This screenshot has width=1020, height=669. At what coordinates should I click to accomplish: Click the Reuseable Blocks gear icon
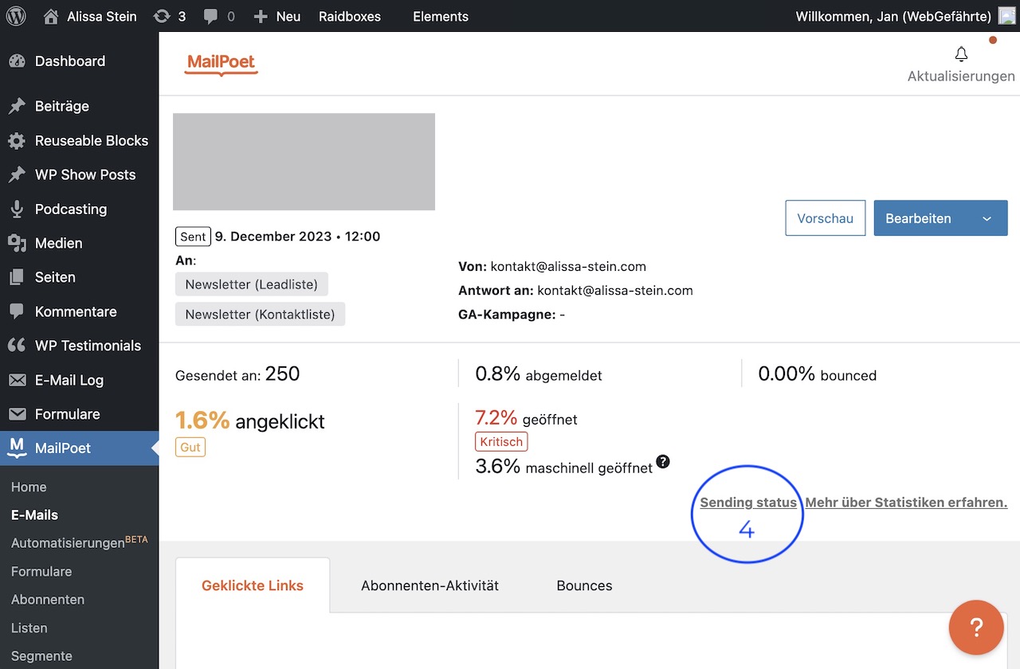point(17,141)
